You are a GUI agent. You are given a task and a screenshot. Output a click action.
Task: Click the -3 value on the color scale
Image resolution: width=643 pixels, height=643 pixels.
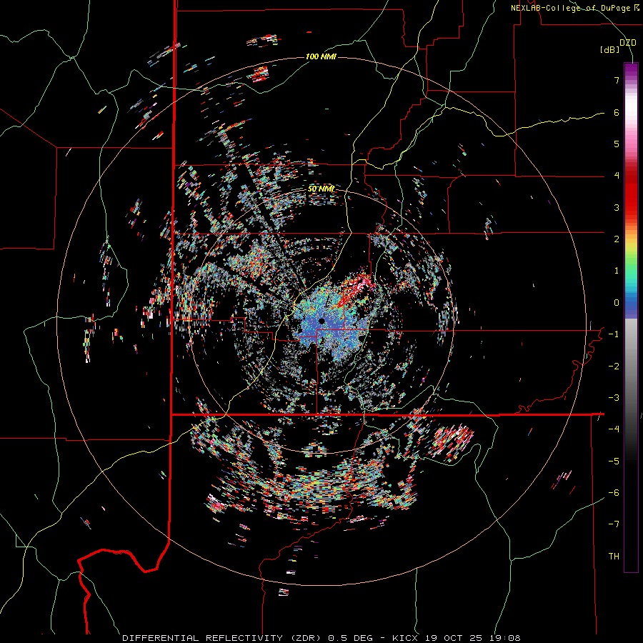pyautogui.click(x=614, y=398)
